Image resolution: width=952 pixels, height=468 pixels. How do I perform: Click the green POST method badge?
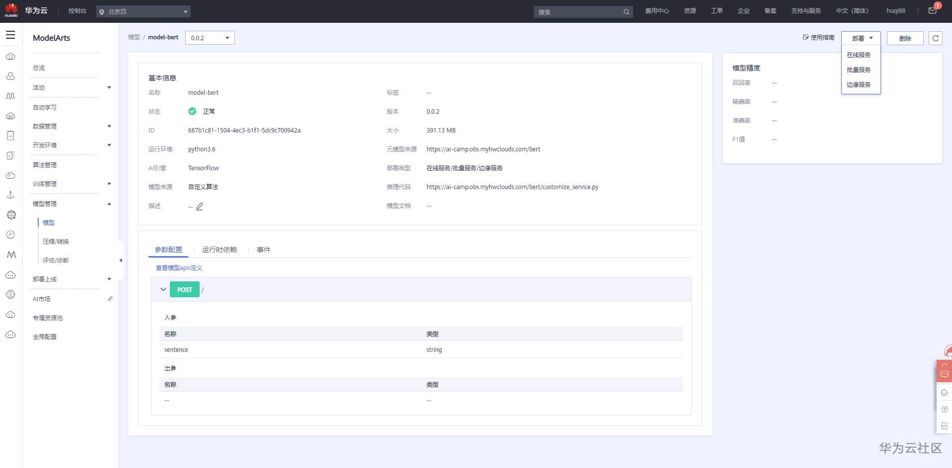pyautogui.click(x=185, y=289)
